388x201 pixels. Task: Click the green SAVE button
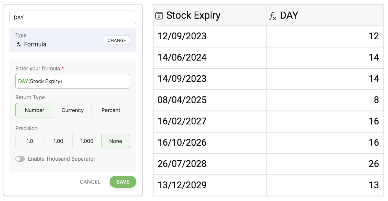tap(123, 182)
